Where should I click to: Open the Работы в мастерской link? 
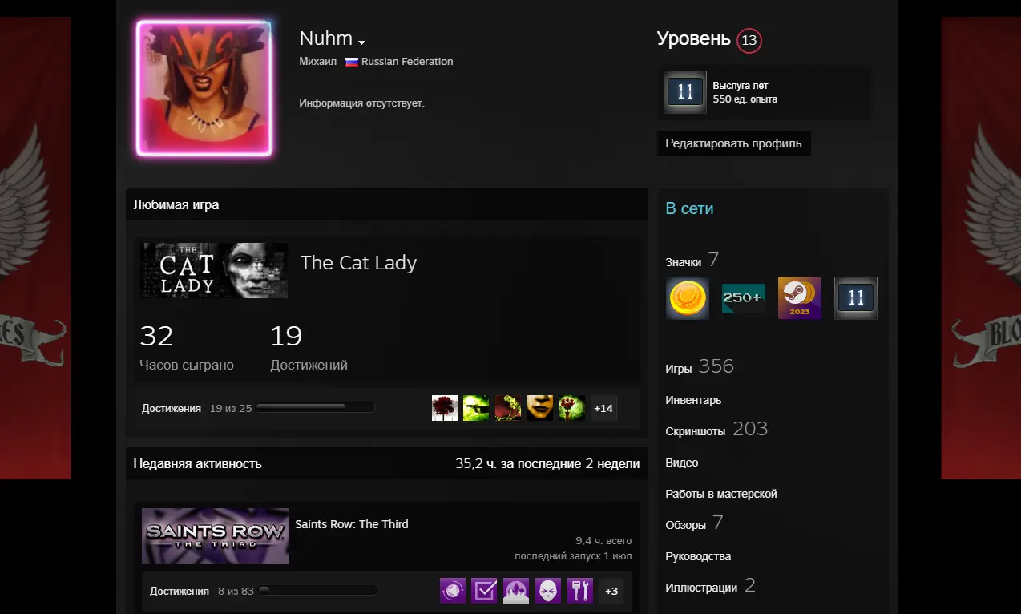pos(721,494)
